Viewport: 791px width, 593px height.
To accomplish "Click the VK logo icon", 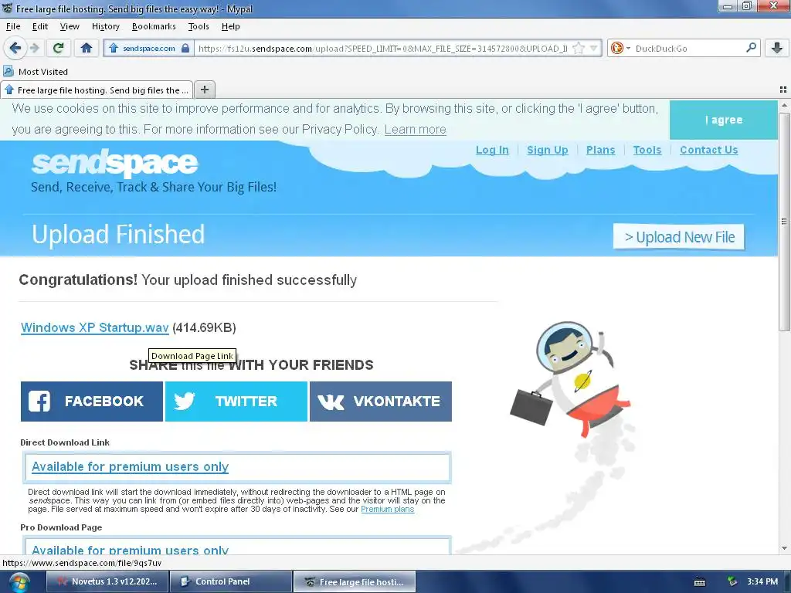I will pyautogui.click(x=331, y=402).
